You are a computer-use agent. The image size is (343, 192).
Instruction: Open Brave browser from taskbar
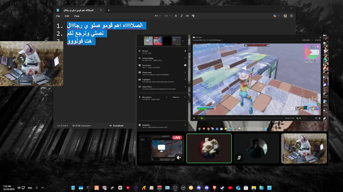tap(214, 188)
